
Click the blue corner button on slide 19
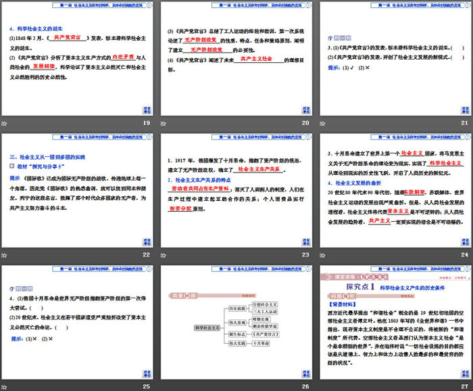pos(147,110)
